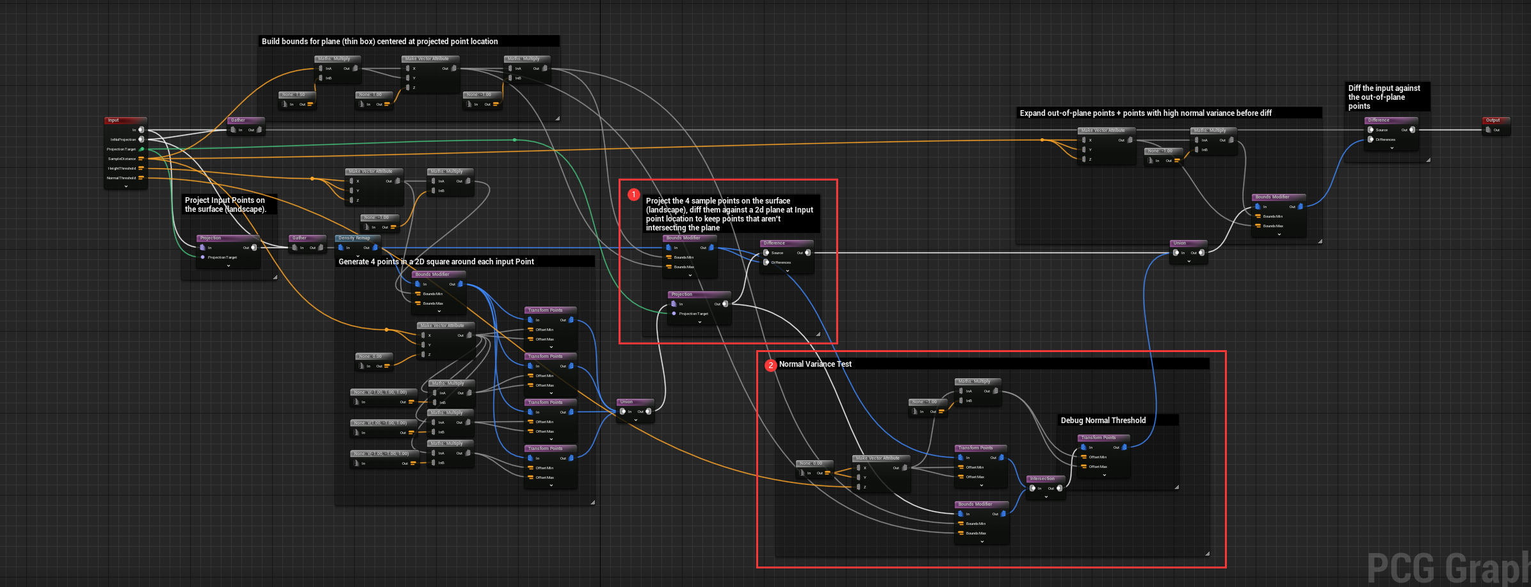Expand the Projection node's chevron arrow
The width and height of the screenshot is (1531, 587).
pyautogui.click(x=228, y=265)
